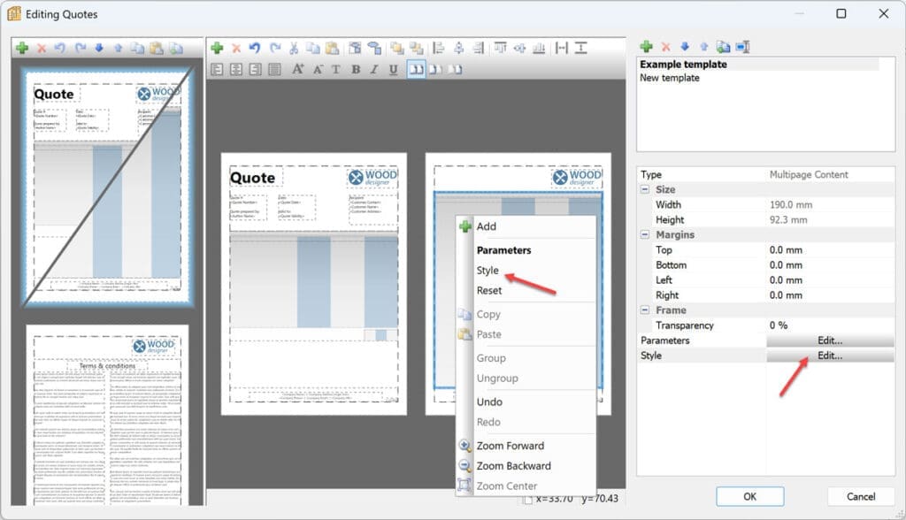Click the green plus in the editor toolbar
The width and height of the screenshot is (906, 520).
click(x=218, y=48)
